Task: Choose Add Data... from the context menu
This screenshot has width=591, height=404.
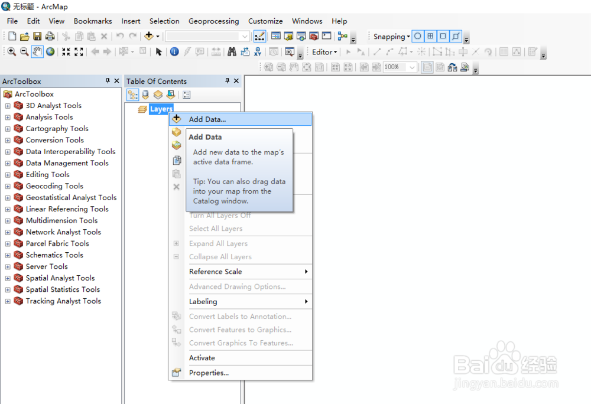Action: point(241,119)
